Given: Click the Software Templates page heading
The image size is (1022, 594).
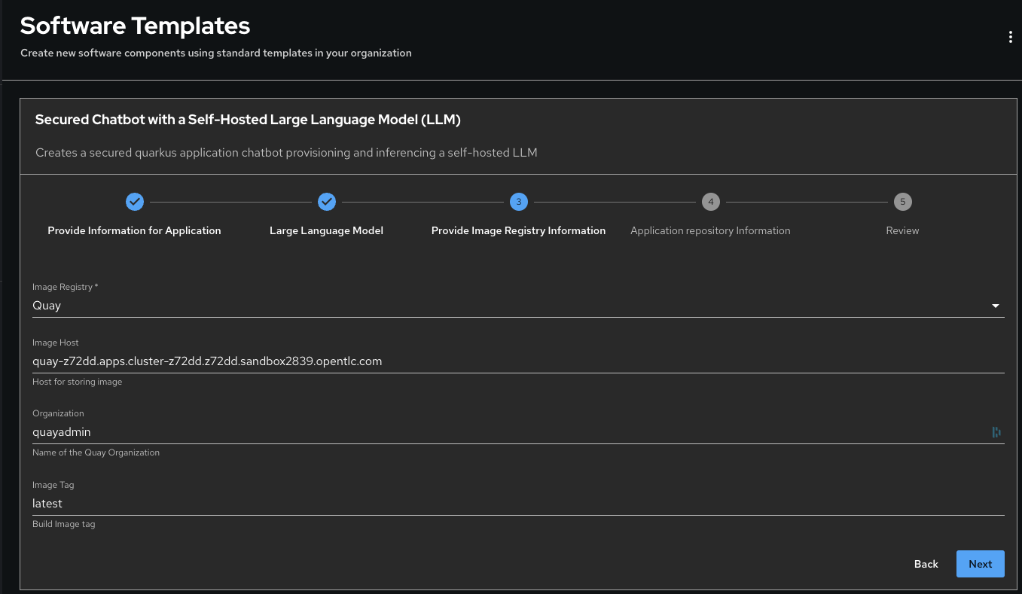Looking at the screenshot, I should tap(135, 26).
